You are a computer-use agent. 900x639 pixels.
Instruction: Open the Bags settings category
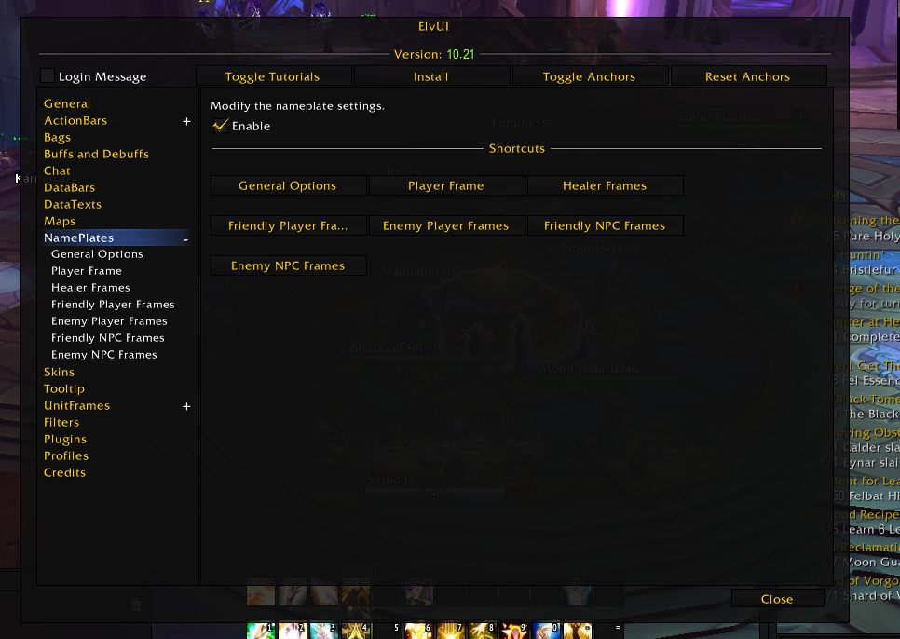pos(58,138)
